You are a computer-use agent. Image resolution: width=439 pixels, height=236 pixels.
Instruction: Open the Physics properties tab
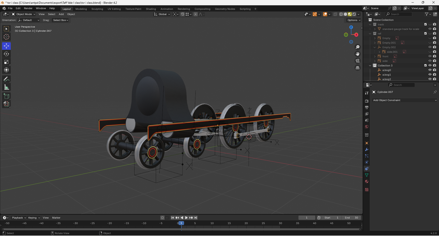tap(367, 162)
